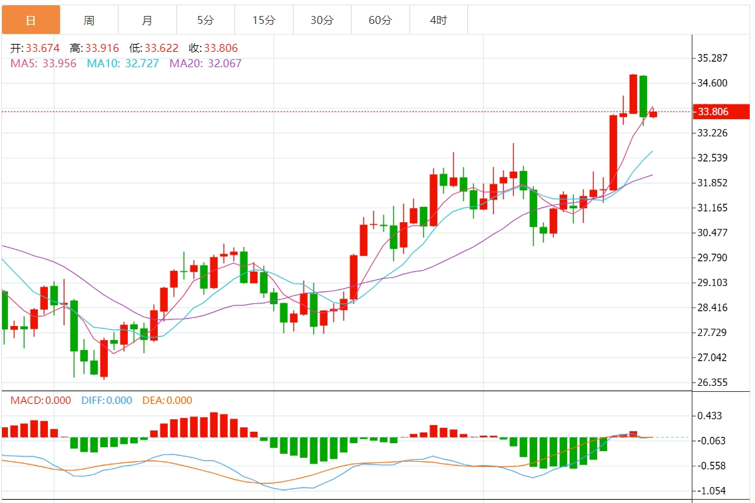The width and height of the screenshot is (755, 503).
Task: Click the 35.287 price axis label
Action: tap(712, 59)
